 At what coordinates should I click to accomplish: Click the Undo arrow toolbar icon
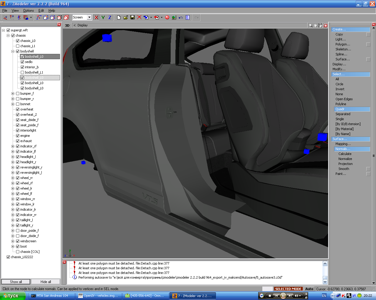pyautogui.click(x=181, y=18)
